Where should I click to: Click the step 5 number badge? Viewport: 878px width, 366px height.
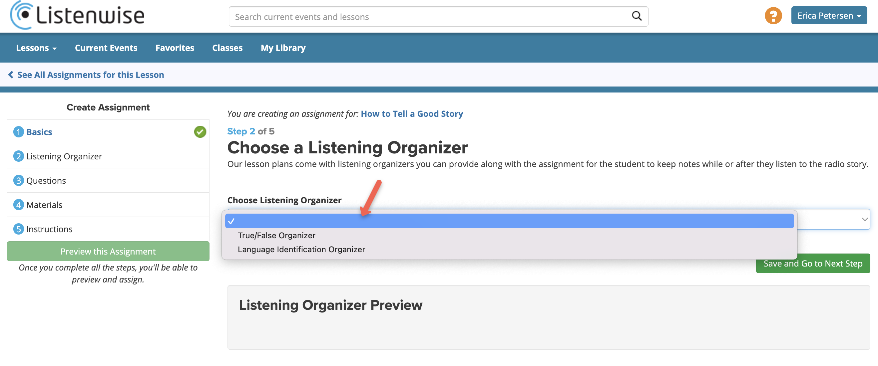(x=18, y=229)
